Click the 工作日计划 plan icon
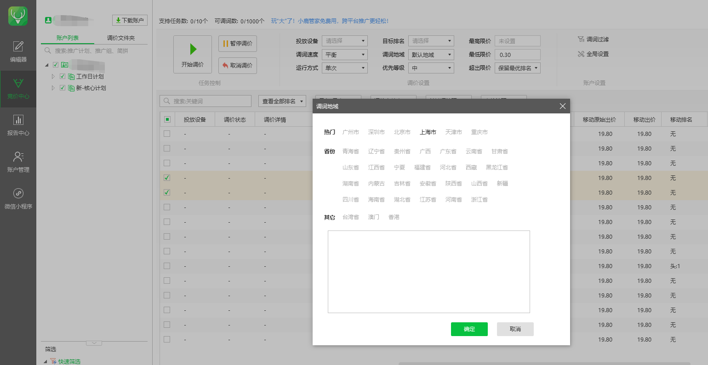Image resolution: width=708 pixels, height=365 pixels. pyautogui.click(x=71, y=77)
